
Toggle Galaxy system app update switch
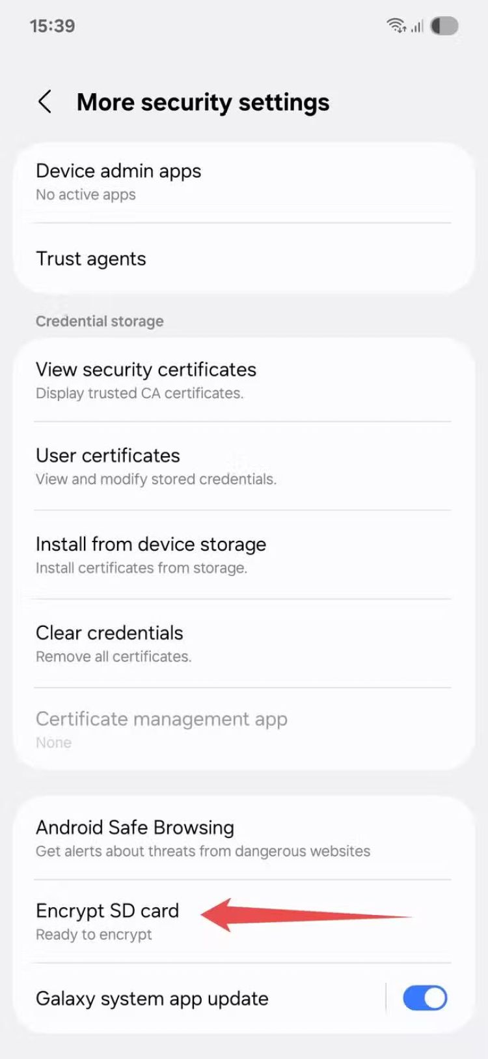[424, 998]
